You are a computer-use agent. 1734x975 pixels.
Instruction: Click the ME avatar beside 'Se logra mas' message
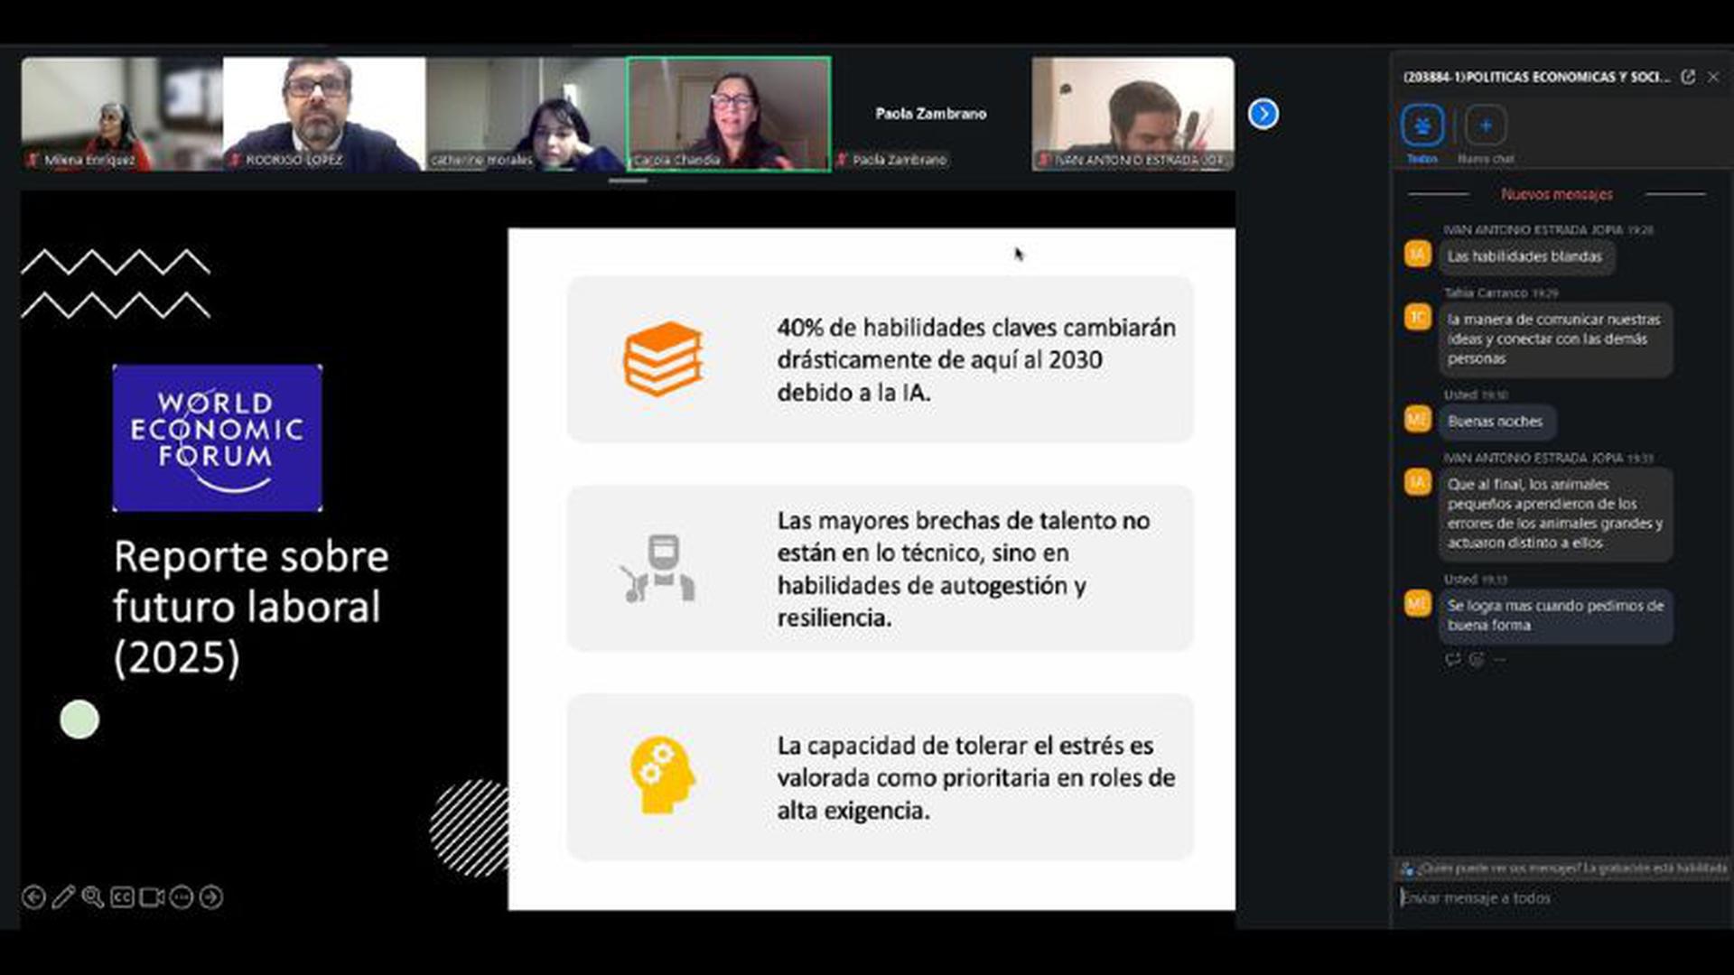point(1417,603)
